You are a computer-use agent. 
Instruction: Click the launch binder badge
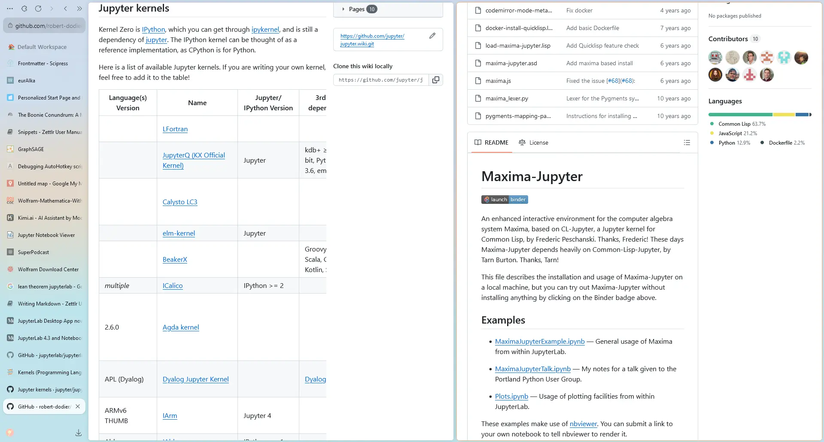click(505, 200)
